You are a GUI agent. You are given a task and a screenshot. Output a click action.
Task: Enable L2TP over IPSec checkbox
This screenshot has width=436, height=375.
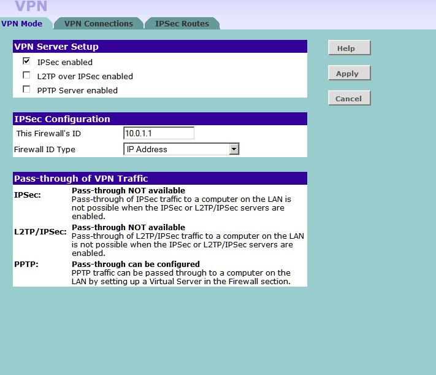(x=26, y=75)
